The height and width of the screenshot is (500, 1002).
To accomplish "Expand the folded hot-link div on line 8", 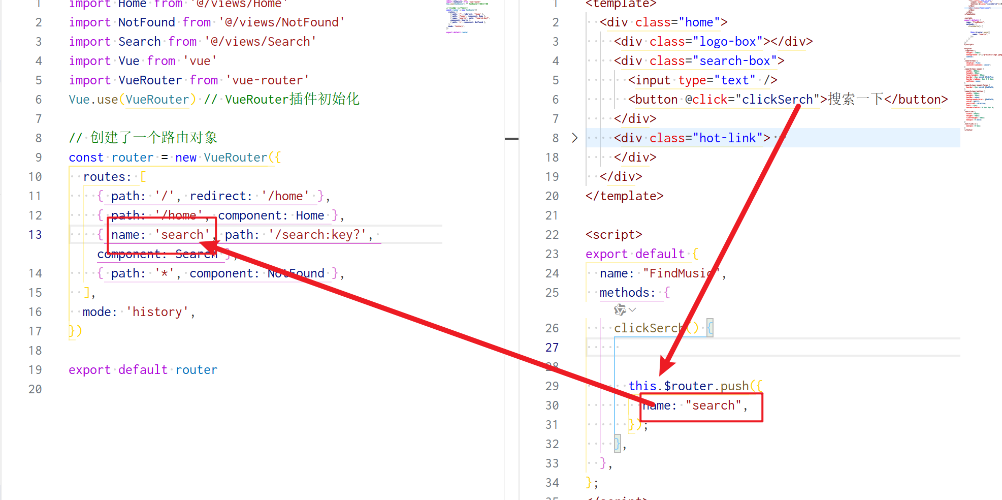I will pos(574,138).
